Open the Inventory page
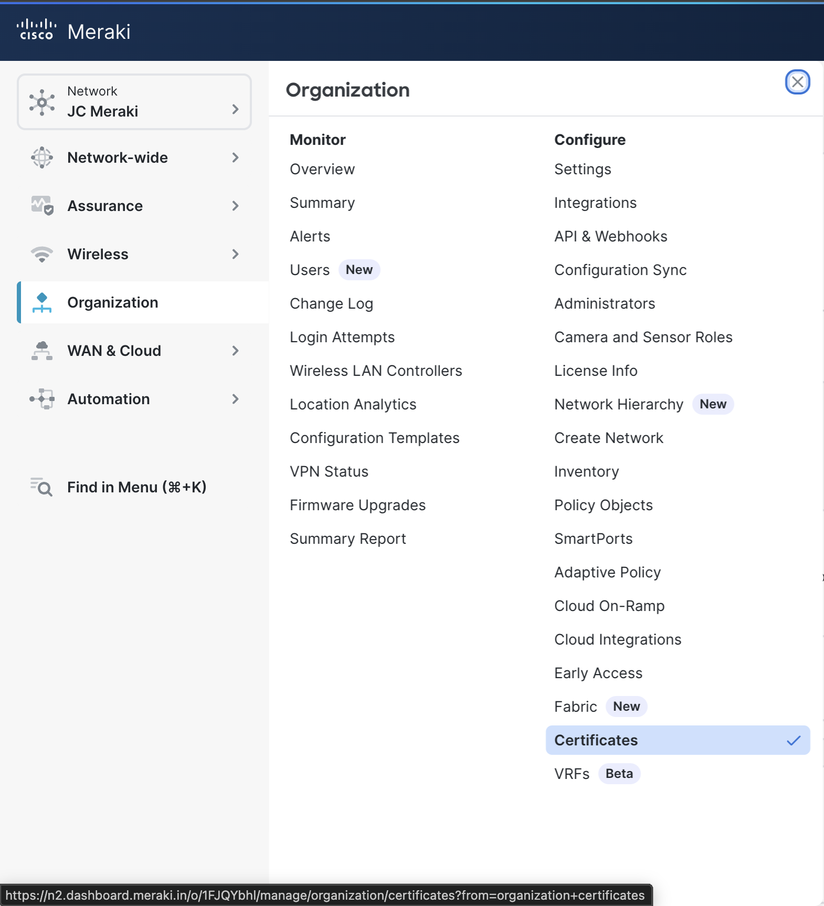The image size is (824, 906). point(586,471)
